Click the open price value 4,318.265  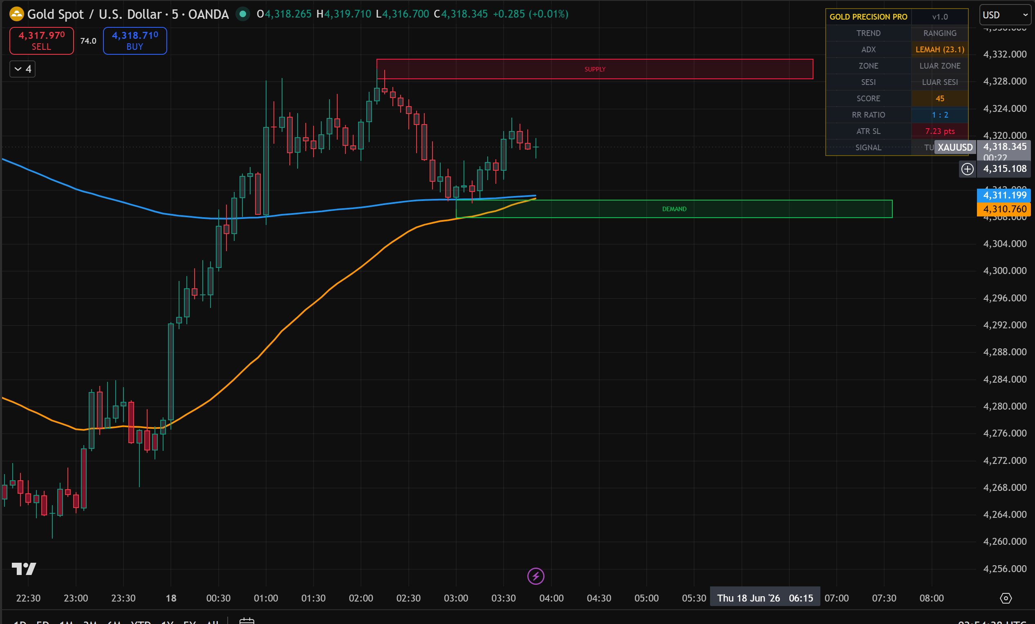[288, 14]
